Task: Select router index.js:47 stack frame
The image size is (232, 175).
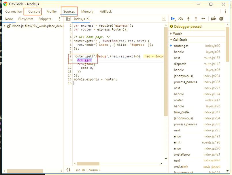Action: [x=197, y=100]
